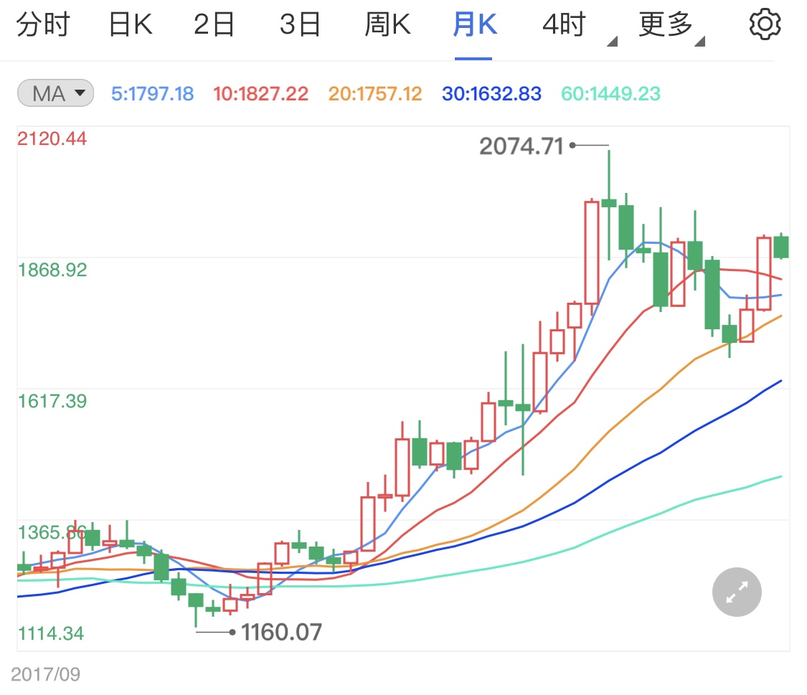This screenshot has width=807, height=695.
Task: Click the 2120.44 axis price label
Action: [x=52, y=138]
